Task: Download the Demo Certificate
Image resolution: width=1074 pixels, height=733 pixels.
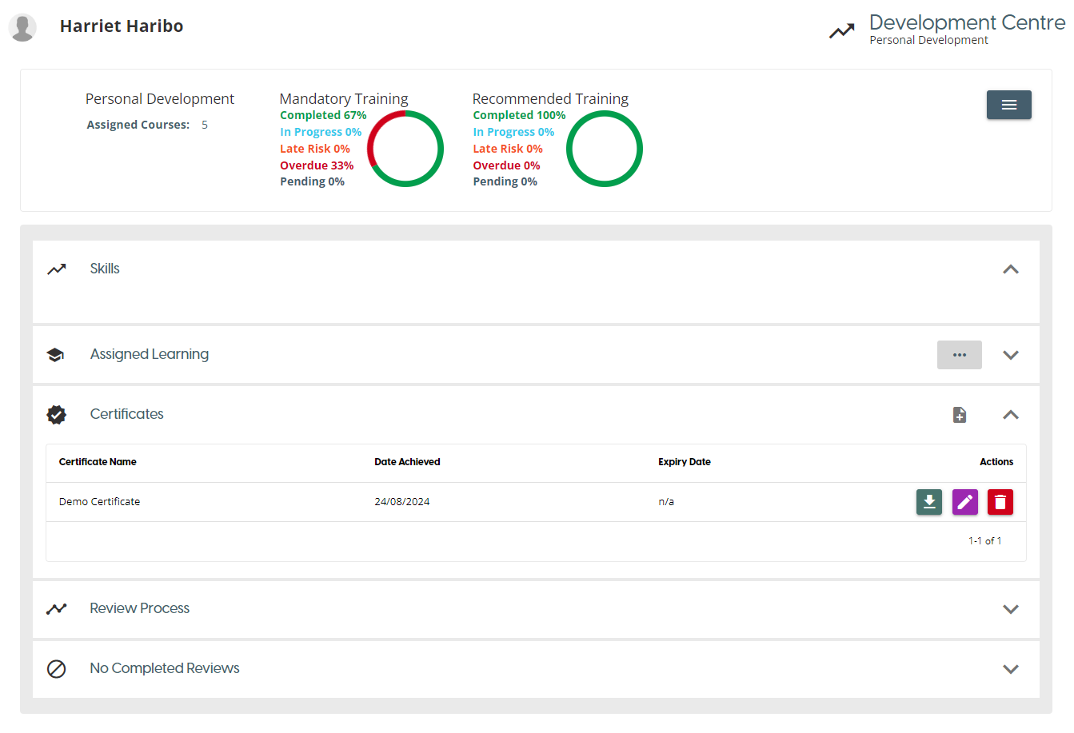Action: click(928, 502)
